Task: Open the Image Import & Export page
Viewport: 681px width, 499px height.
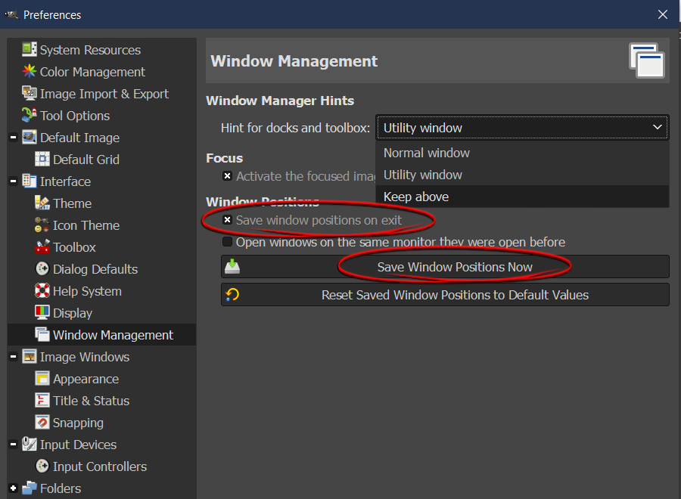Action: [104, 94]
